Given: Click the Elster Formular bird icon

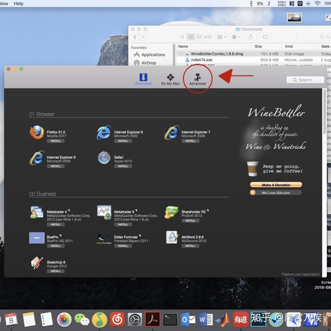Looking at the screenshot, I should pyautogui.click(x=104, y=238).
